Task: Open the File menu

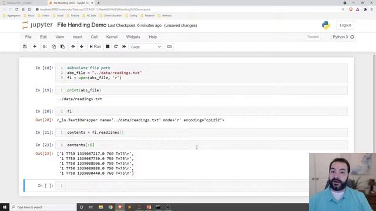Action: click(x=28, y=37)
